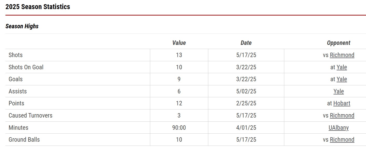Select the 90:00 Minutes value cell
The image size is (366, 151).
click(179, 128)
